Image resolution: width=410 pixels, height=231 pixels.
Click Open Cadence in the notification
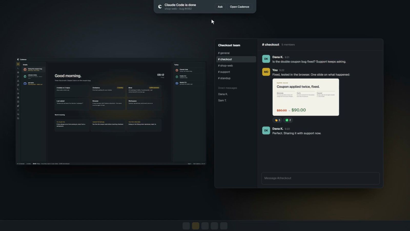pyautogui.click(x=239, y=7)
